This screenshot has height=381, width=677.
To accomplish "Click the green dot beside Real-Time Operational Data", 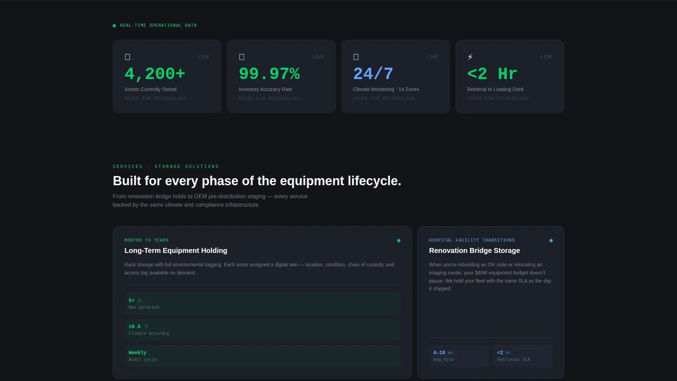I will coord(114,26).
